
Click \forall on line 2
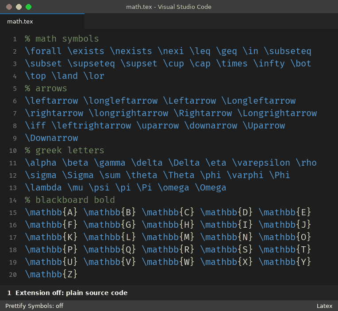pos(43,51)
